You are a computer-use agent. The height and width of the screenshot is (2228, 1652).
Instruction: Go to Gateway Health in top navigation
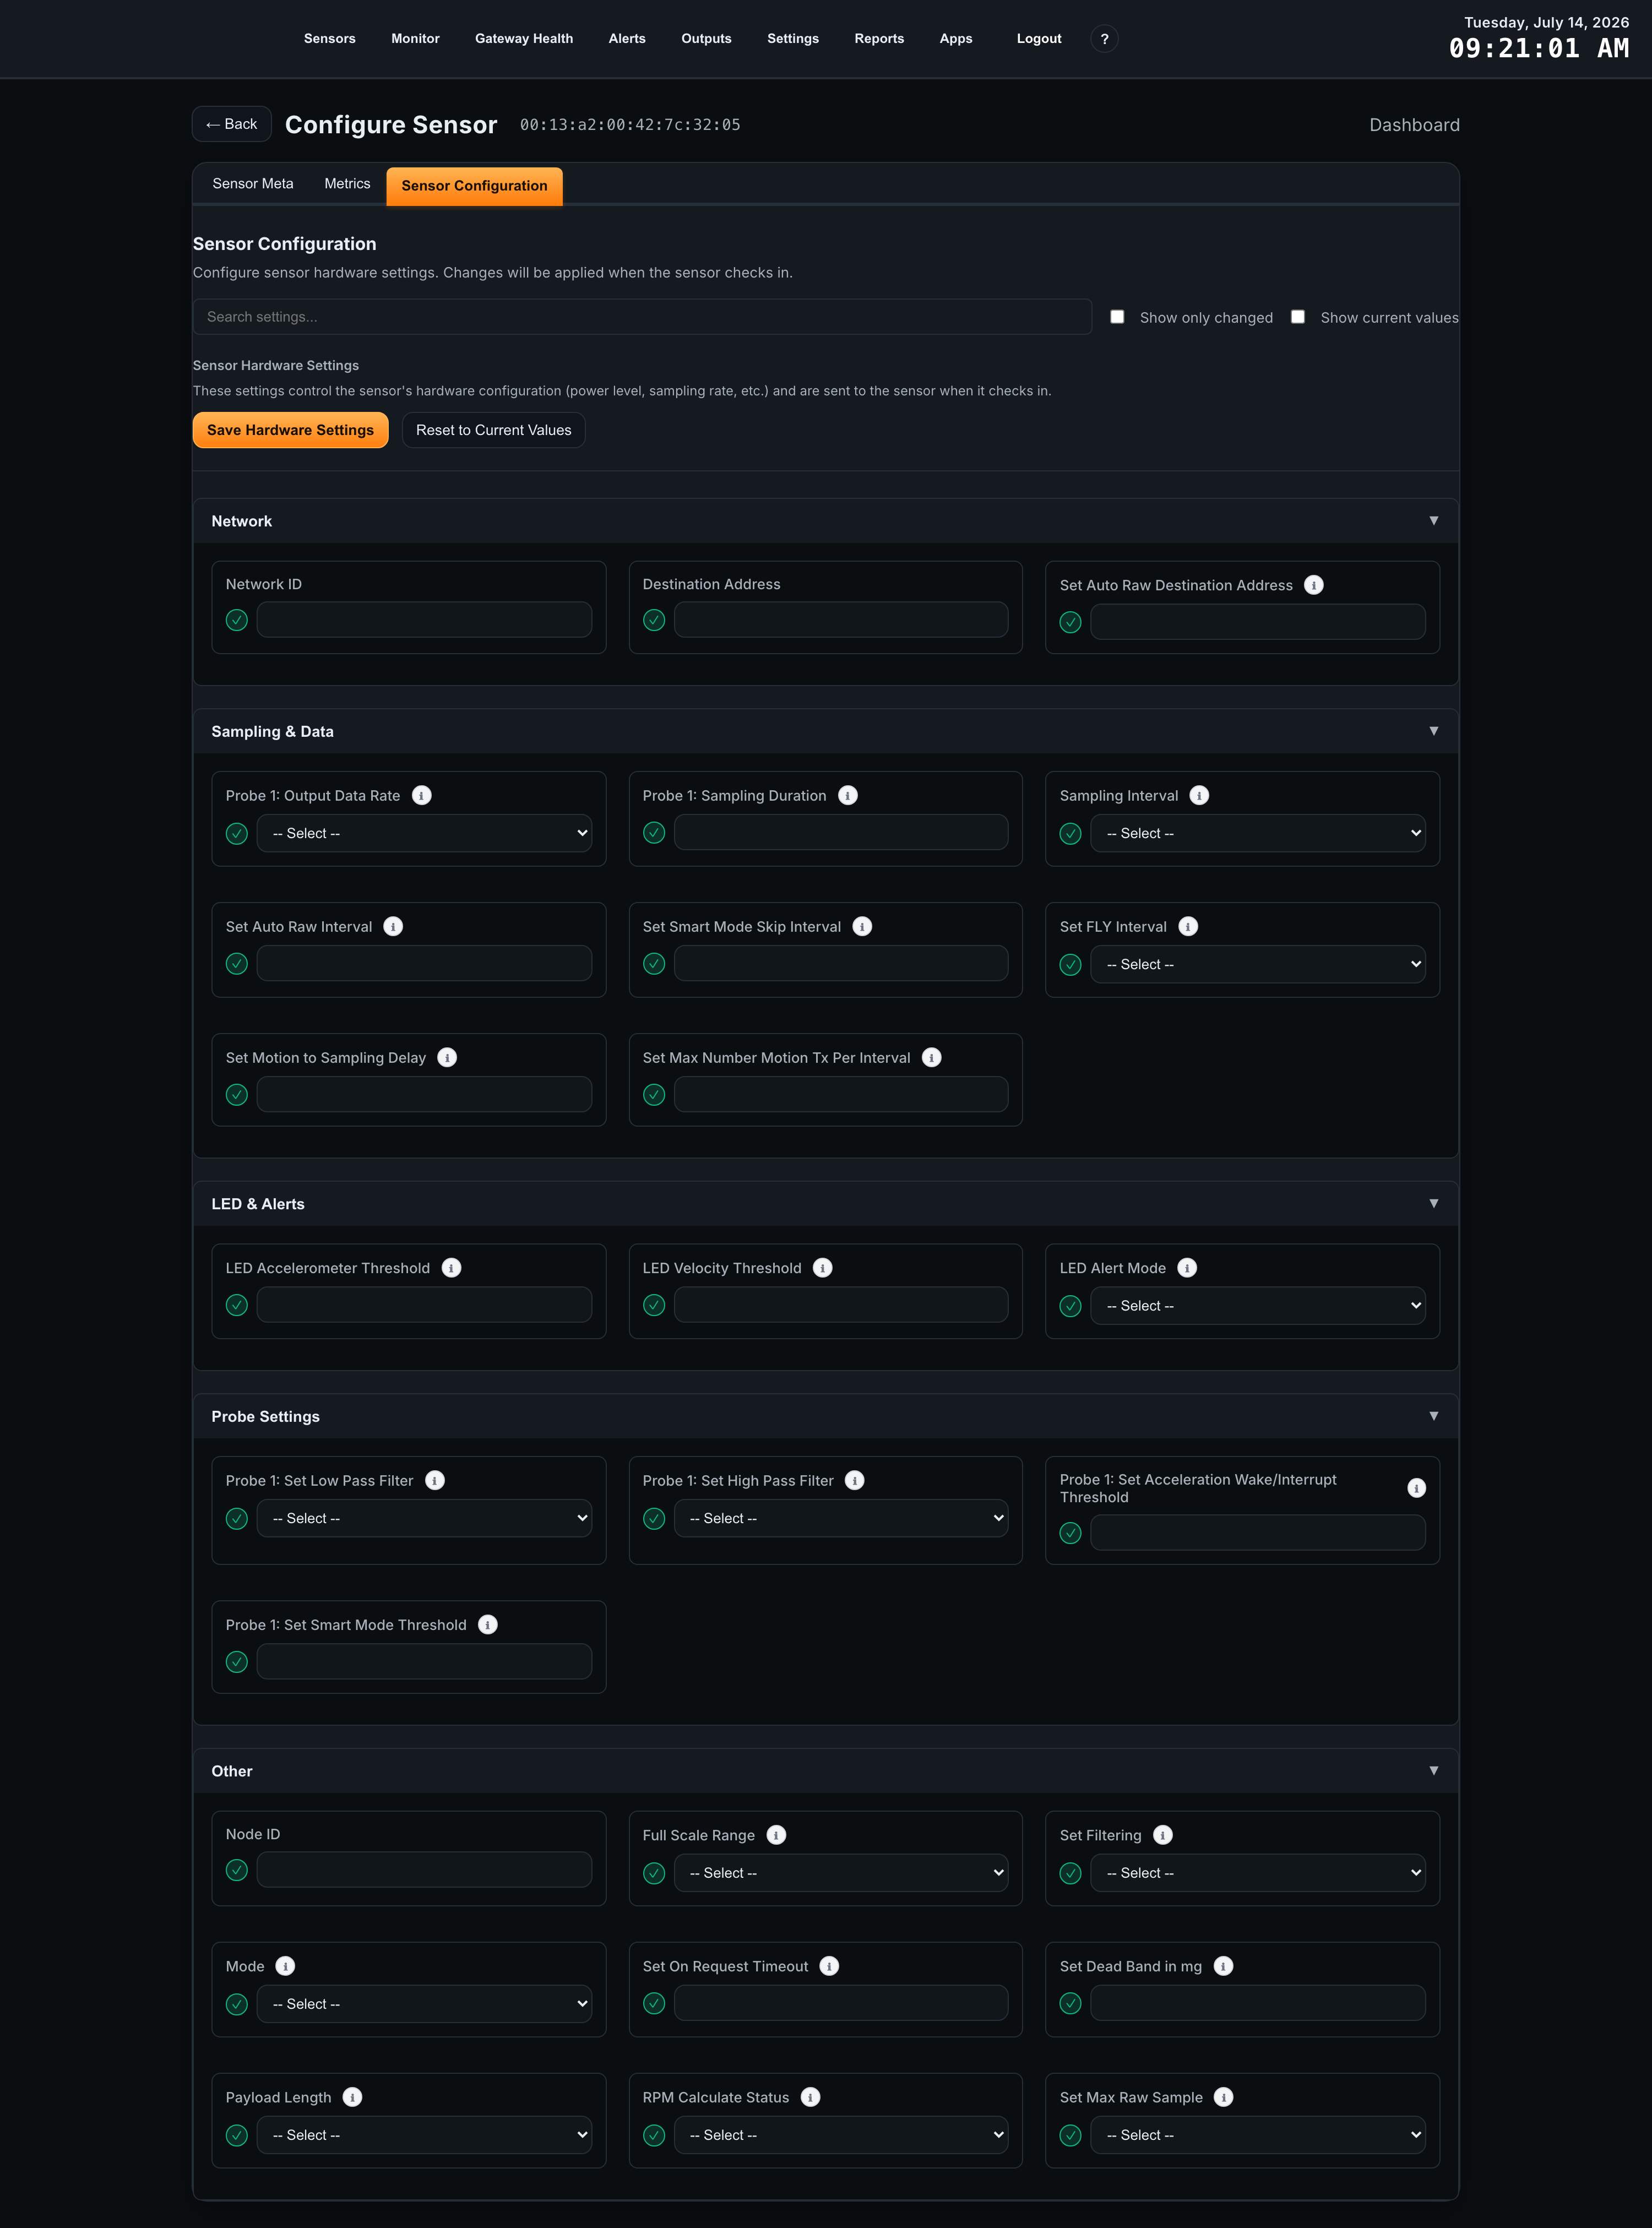pyautogui.click(x=524, y=39)
